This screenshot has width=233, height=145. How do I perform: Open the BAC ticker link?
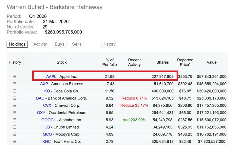40,98
